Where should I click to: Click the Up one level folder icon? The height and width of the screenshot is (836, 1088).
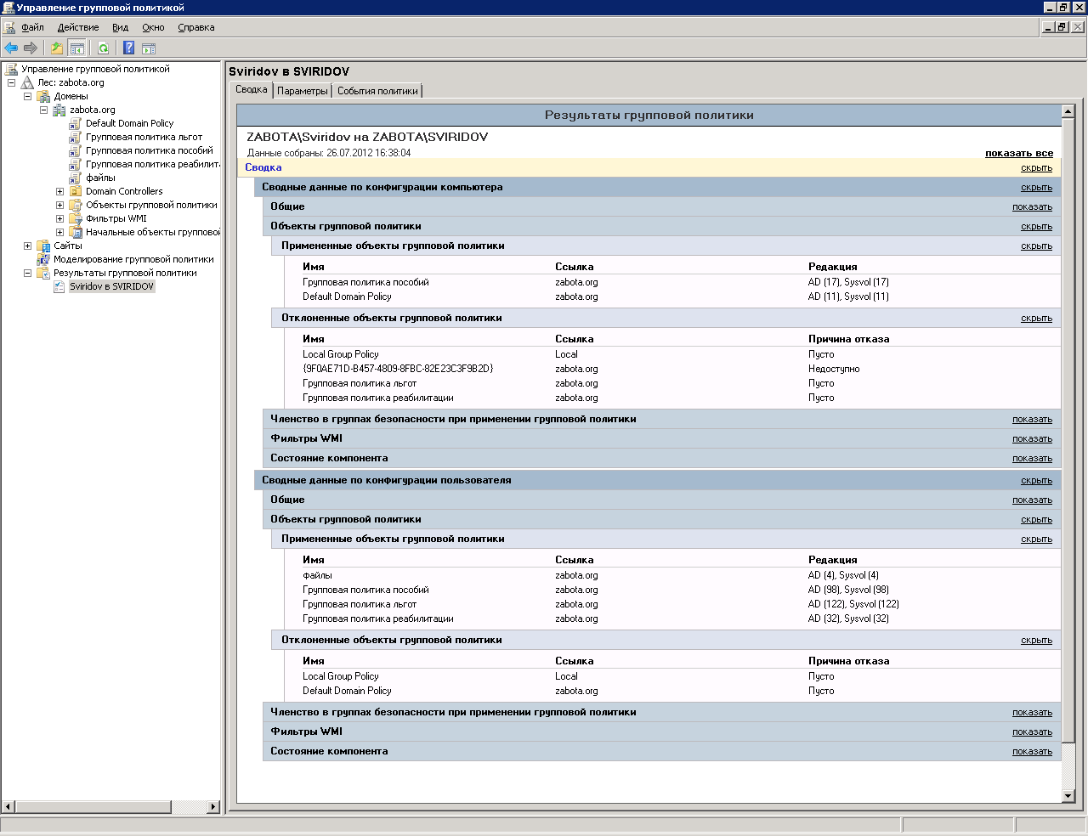pyautogui.click(x=57, y=48)
